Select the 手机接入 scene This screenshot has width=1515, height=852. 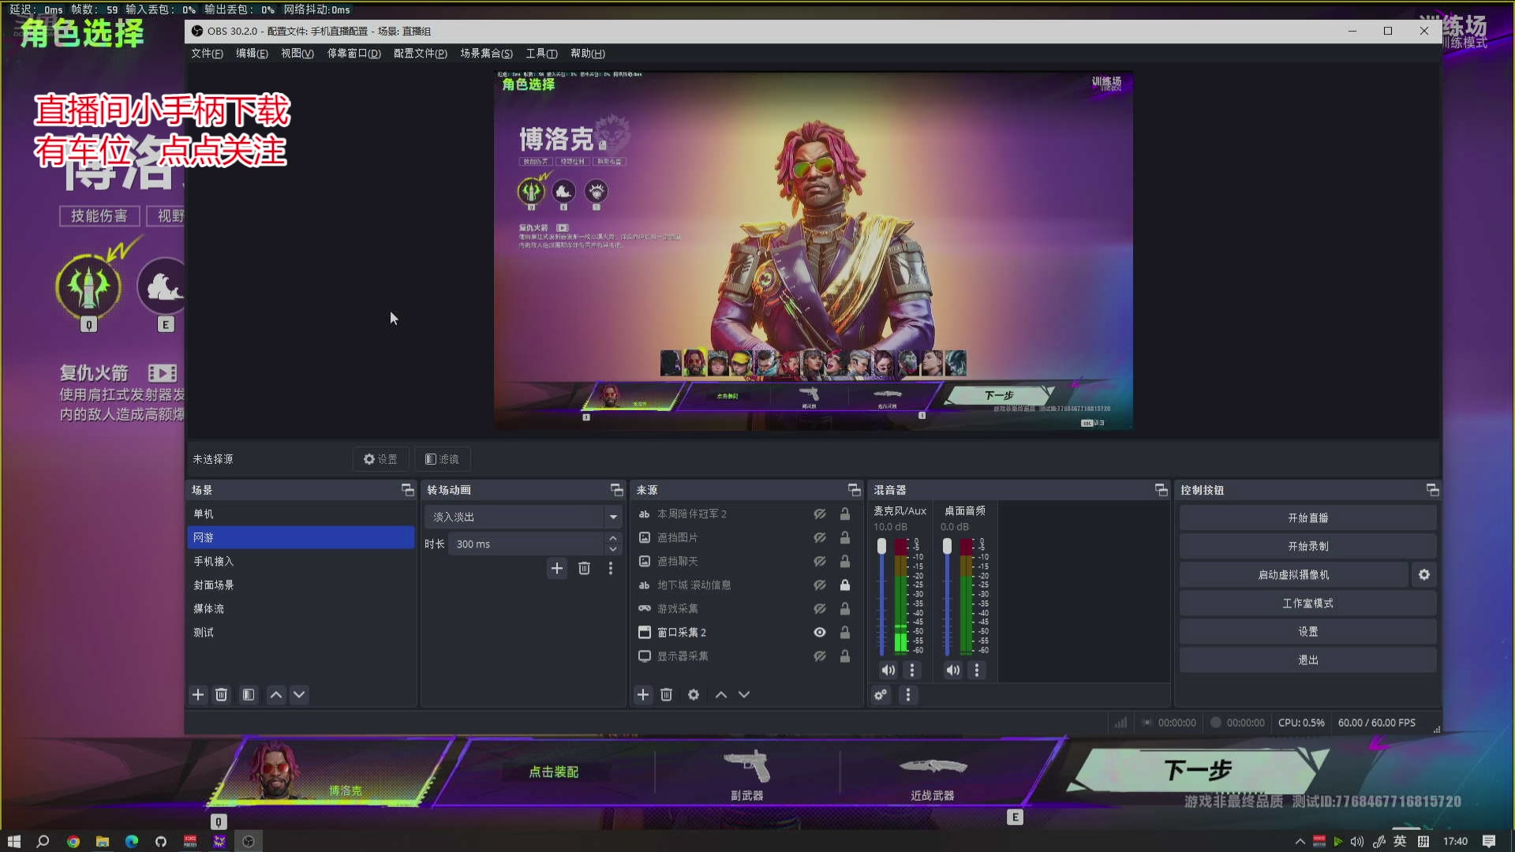pos(301,562)
